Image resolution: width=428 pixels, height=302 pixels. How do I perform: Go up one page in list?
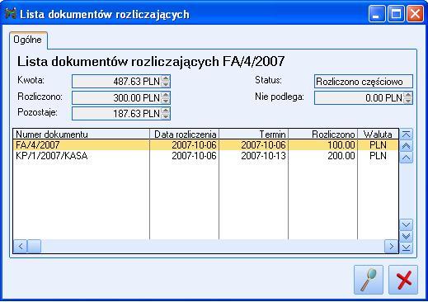(x=407, y=146)
